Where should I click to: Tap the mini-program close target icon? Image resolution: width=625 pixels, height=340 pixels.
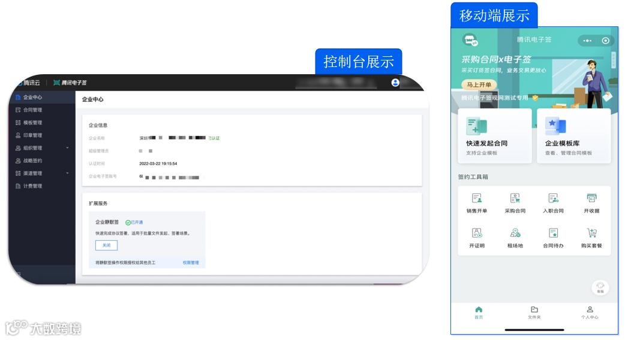pos(605,41)
